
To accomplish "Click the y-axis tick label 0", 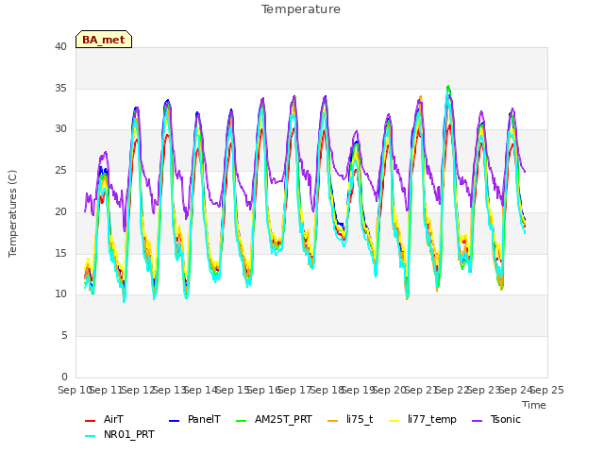I will [64, 377].
